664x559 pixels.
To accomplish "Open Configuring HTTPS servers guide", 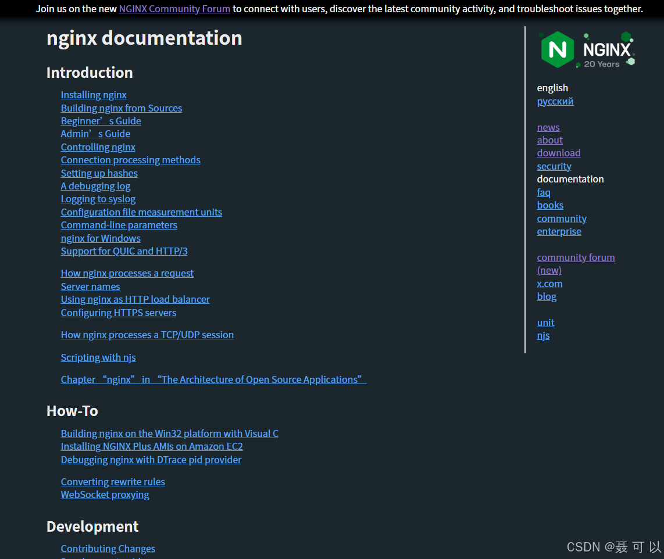I will pos(119,313).
